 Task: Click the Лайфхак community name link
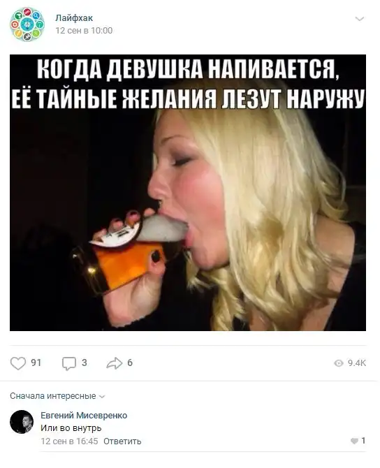[74, 18]
